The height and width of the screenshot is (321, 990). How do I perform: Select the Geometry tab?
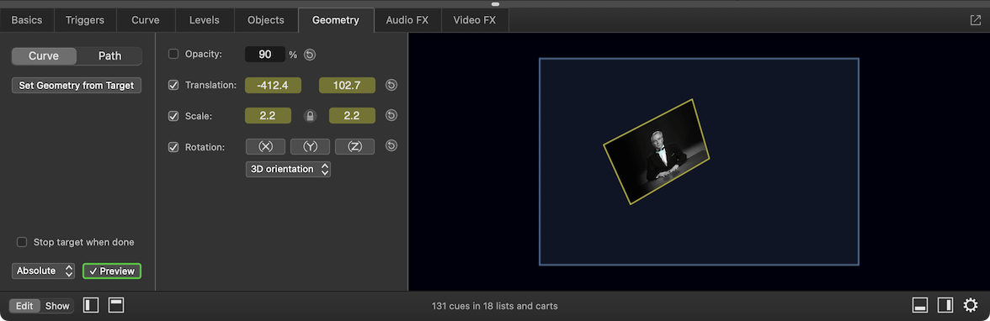(336, 20)
